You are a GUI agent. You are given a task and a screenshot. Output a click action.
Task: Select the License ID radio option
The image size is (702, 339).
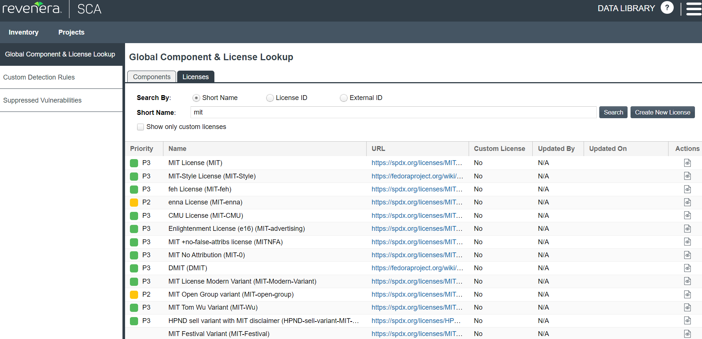click(270, 98)
